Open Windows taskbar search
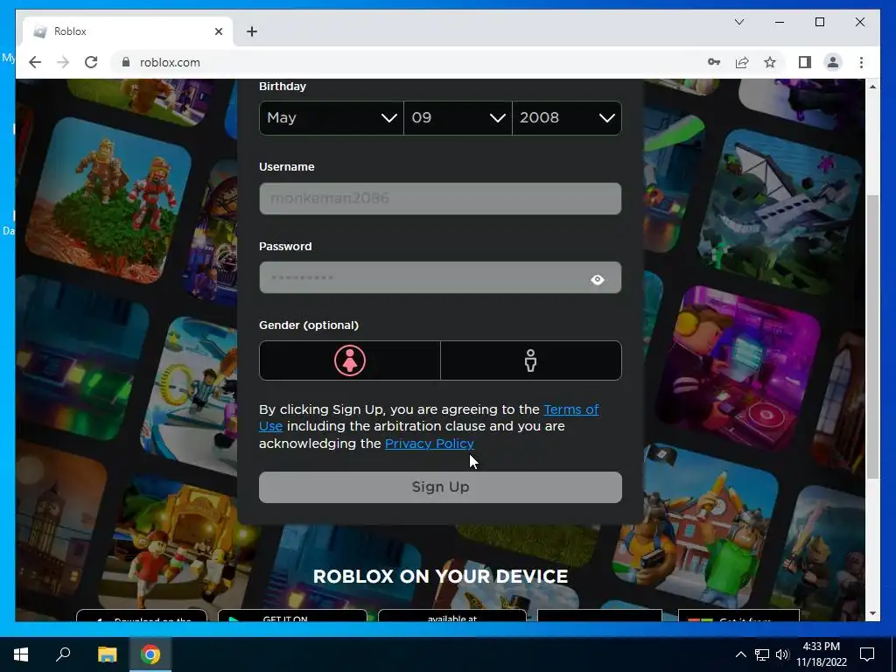 point(63,654)
